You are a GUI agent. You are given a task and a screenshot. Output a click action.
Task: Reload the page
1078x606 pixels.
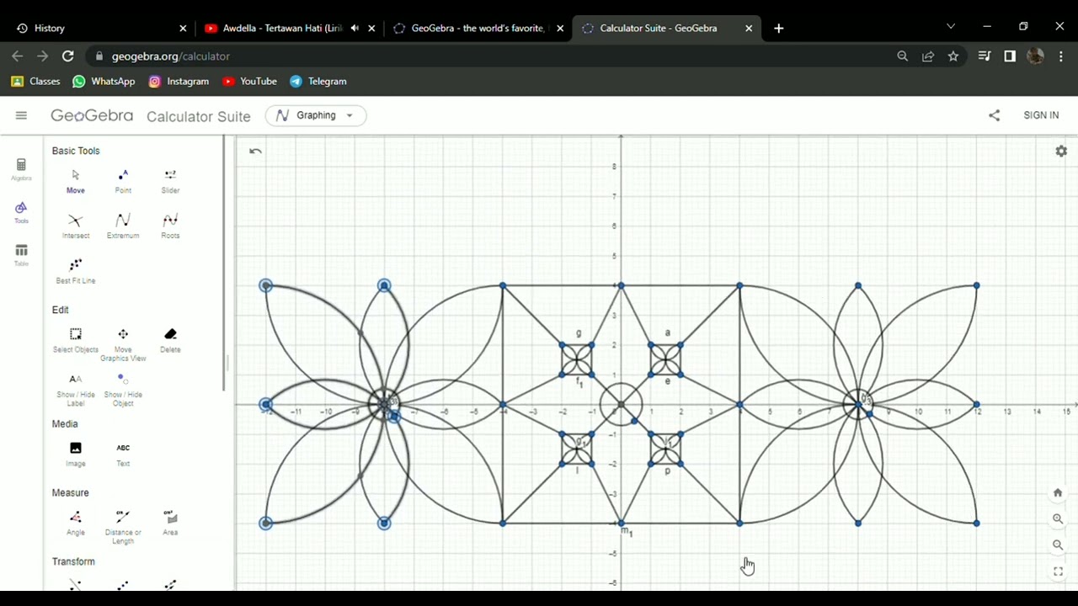point(68,56)
